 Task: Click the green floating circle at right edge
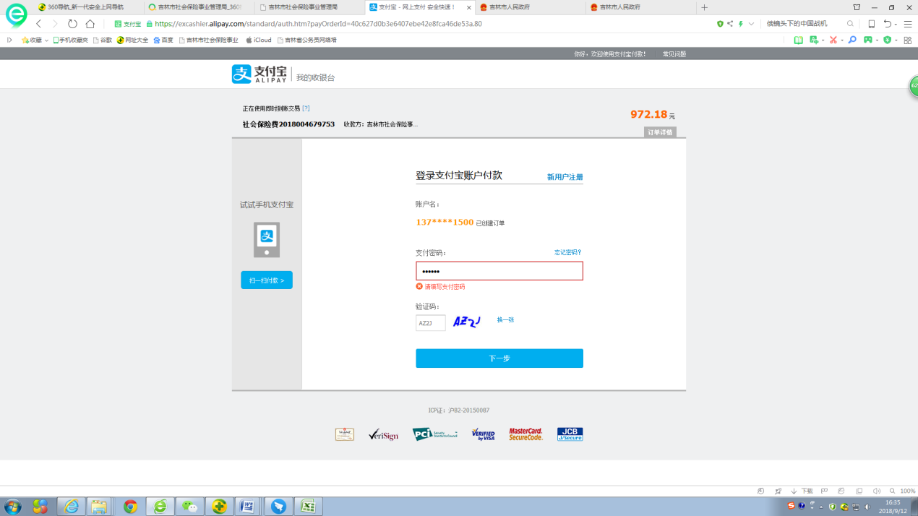(x=914, y=85)
